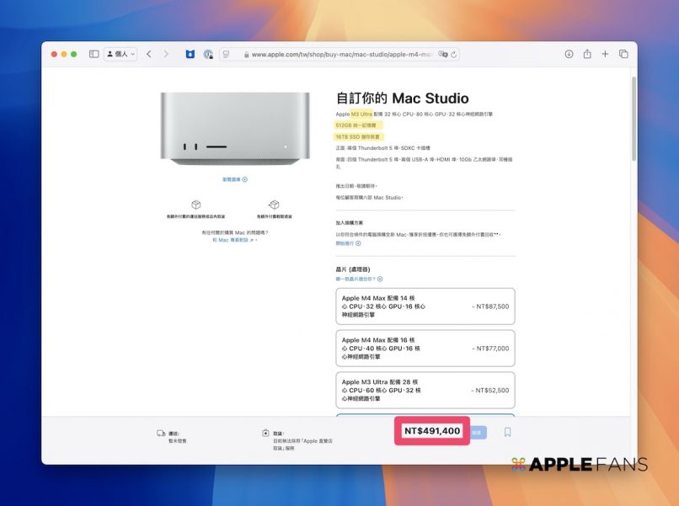This screenshot has width=679, height=506.
Task: Click the Share icon in toolbar
Action: (x=587, y=54)
